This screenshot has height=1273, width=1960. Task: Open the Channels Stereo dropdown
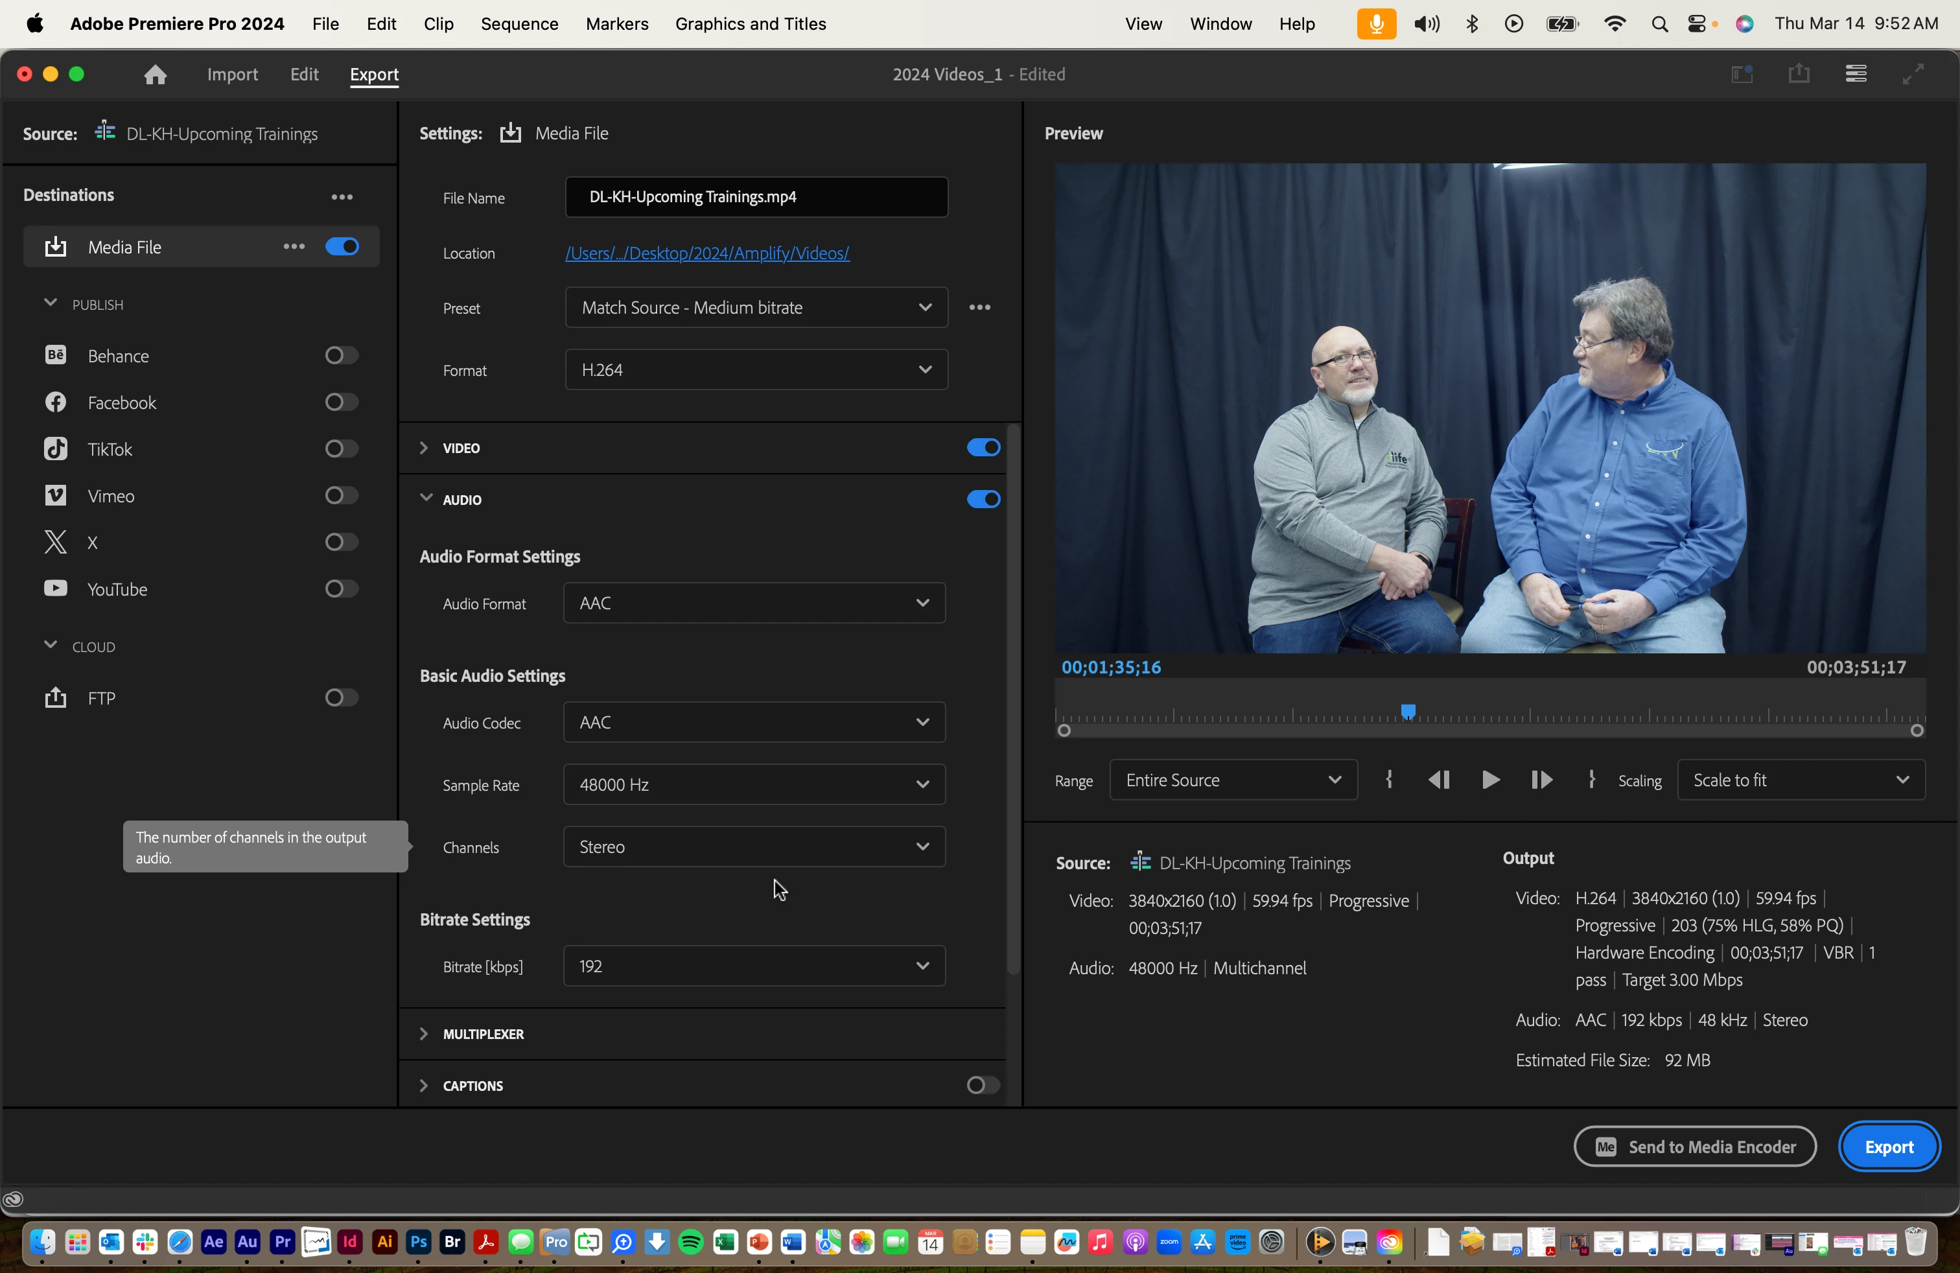[754, 847]
